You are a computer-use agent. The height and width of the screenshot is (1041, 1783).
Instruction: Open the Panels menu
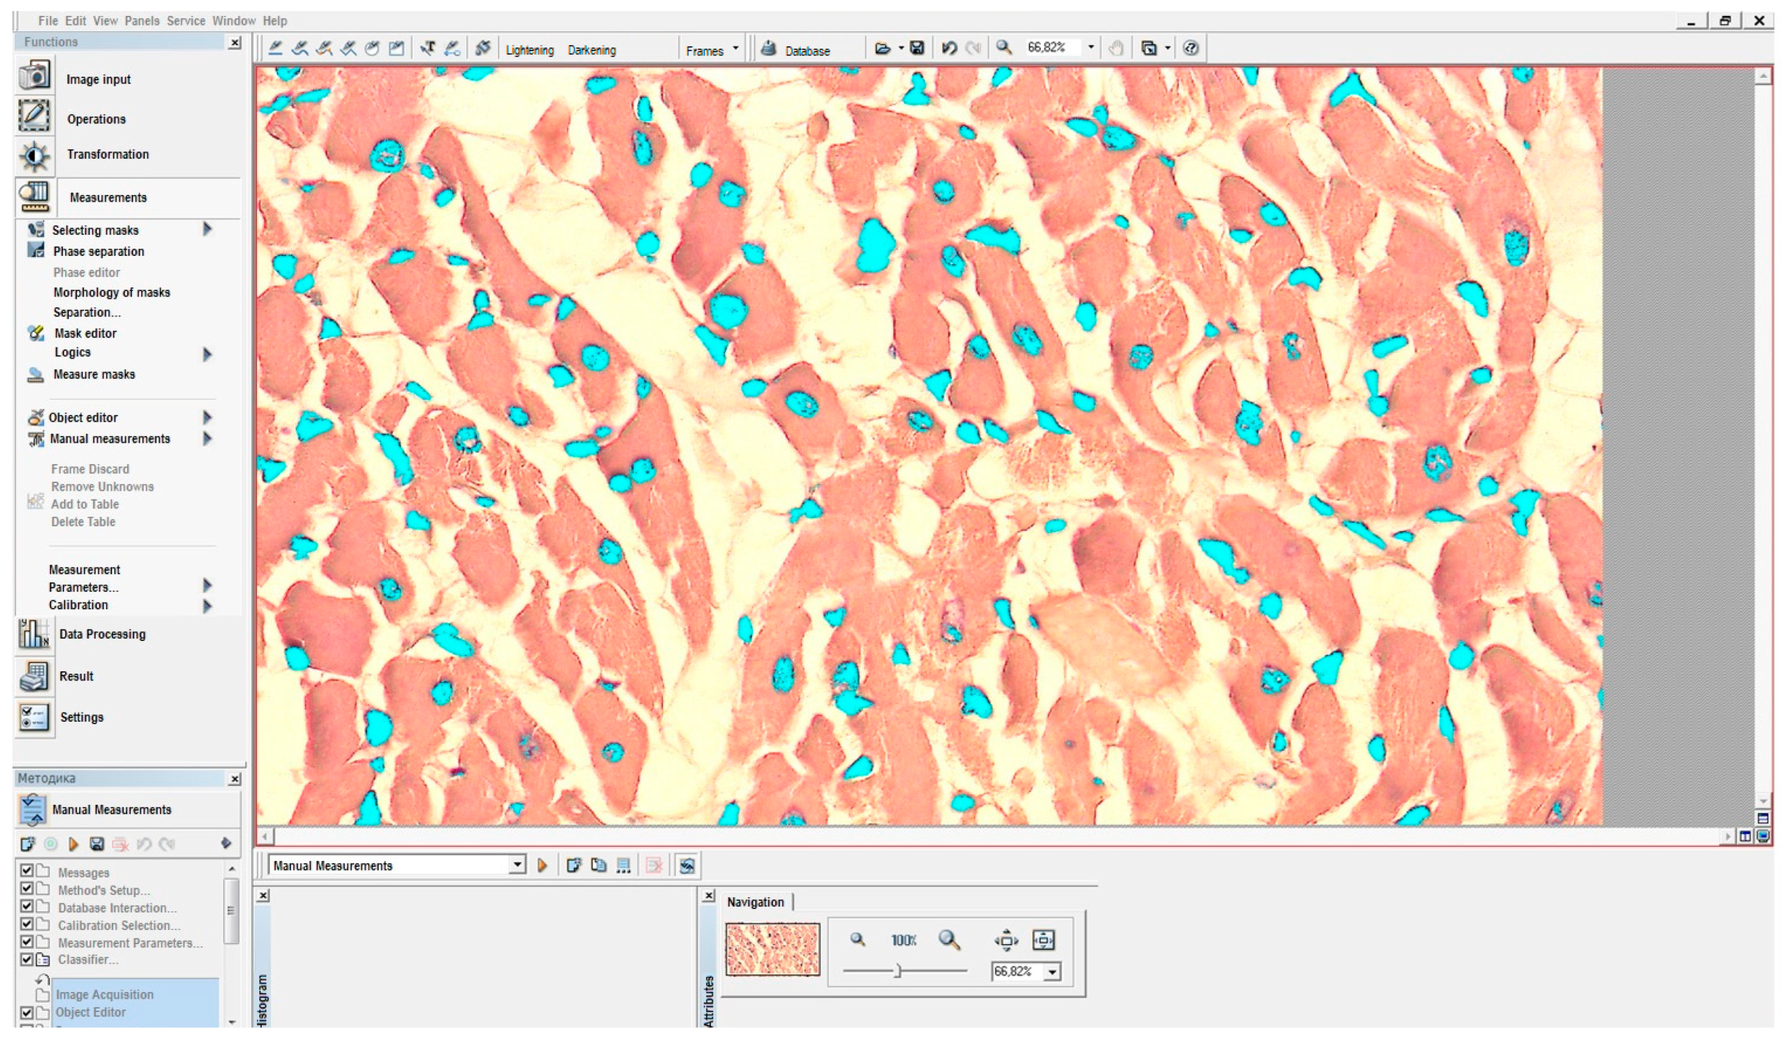(142, 20)
